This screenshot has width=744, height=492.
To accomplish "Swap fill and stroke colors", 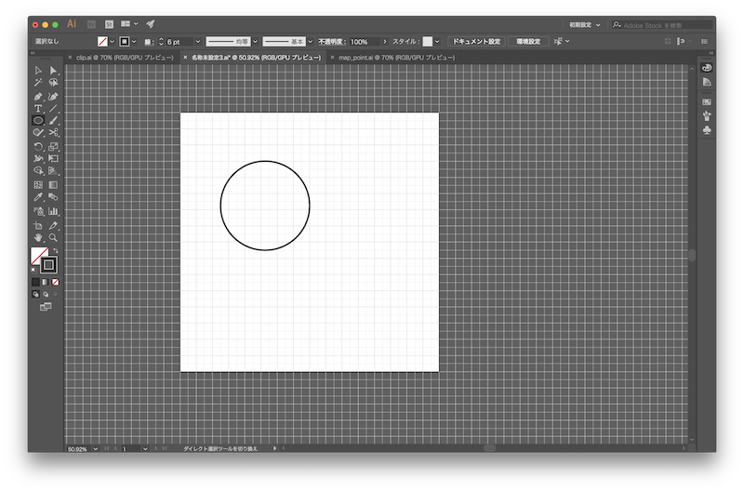I will click(x=55, y=249).
